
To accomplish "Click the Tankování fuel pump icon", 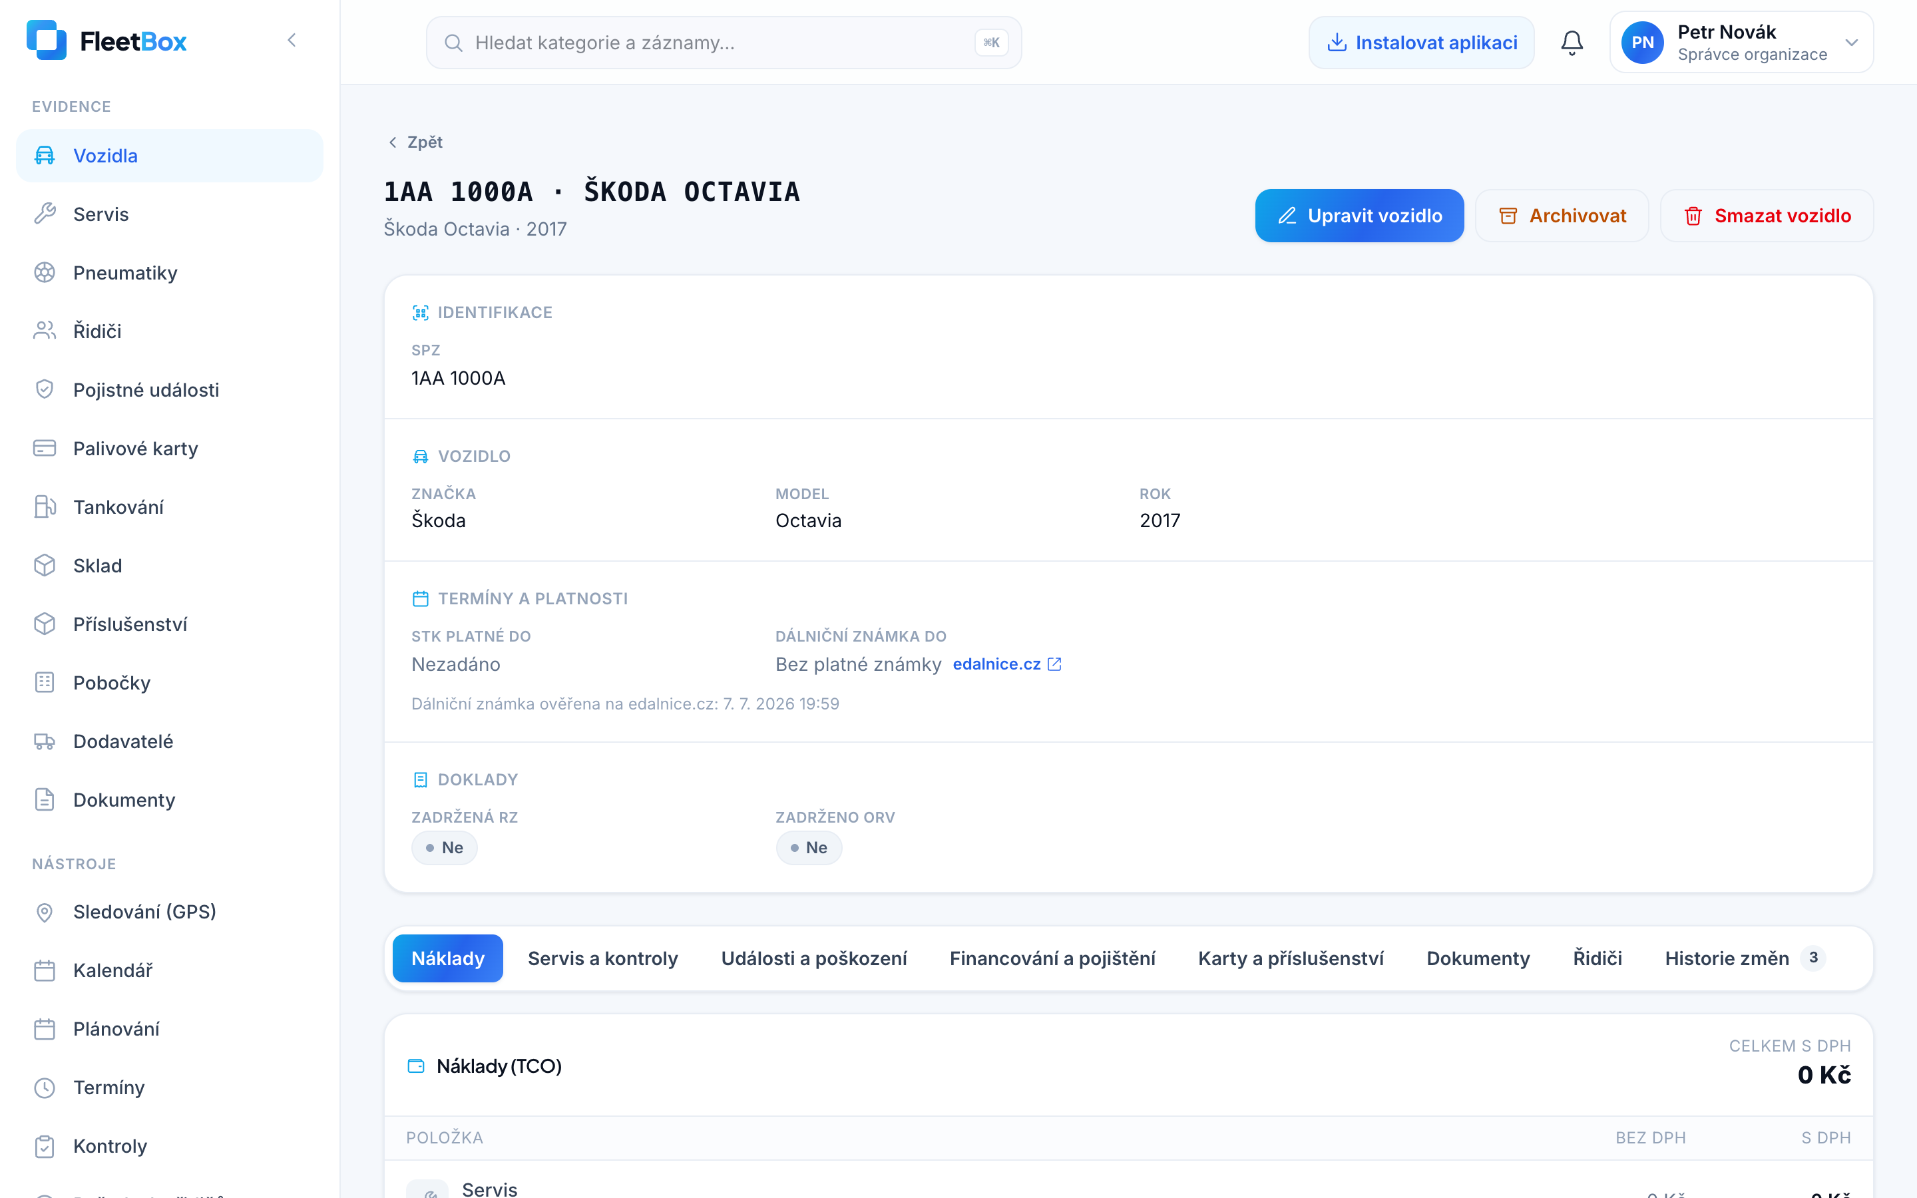I will pos(45,507).
